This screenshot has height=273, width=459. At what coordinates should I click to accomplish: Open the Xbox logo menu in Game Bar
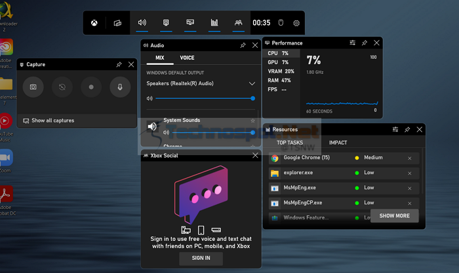[94, 23]
